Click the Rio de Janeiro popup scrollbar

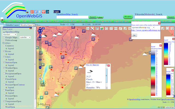click(x=106, y=76)
